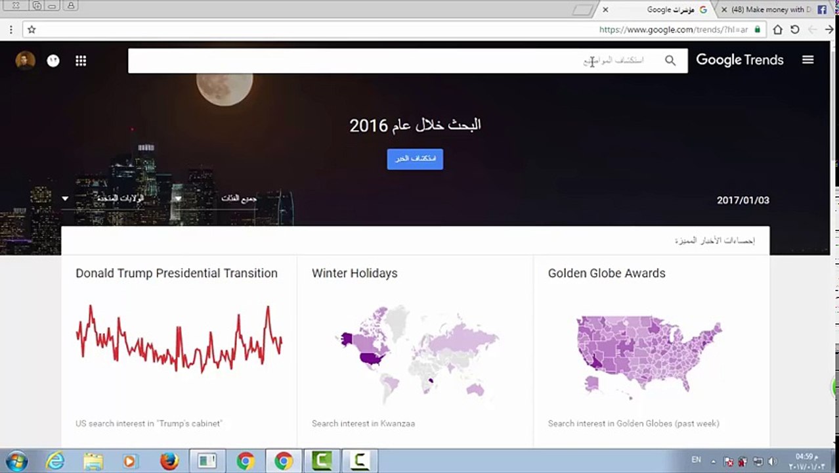The height and width of the screenshot is (473, 839).
Task: Click the browser address bar URL
Action: (674, 30)
